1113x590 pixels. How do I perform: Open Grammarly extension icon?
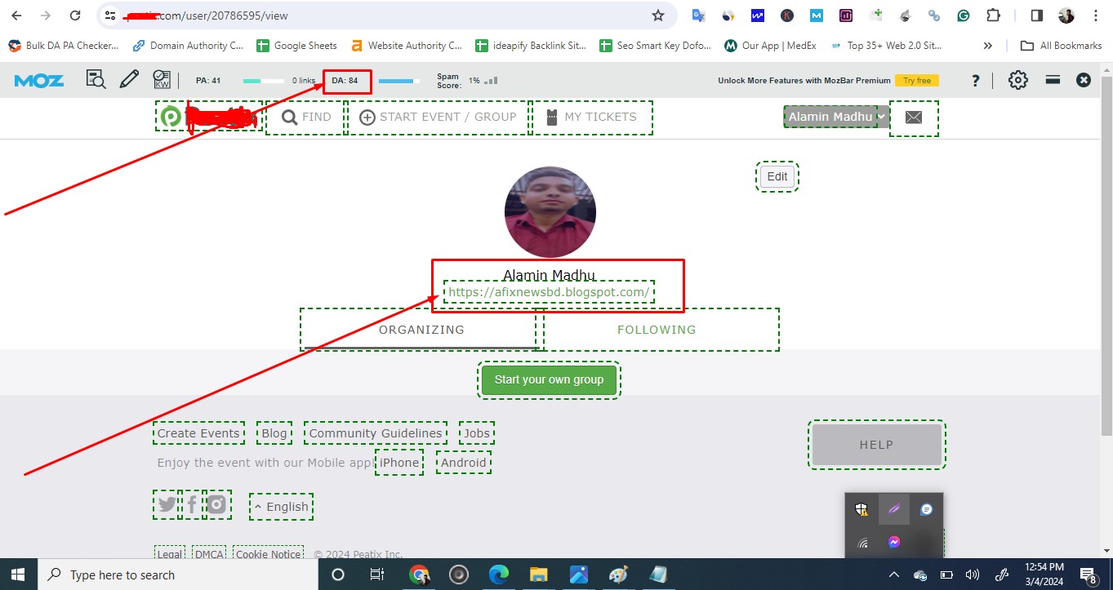(x=964, y=16)
